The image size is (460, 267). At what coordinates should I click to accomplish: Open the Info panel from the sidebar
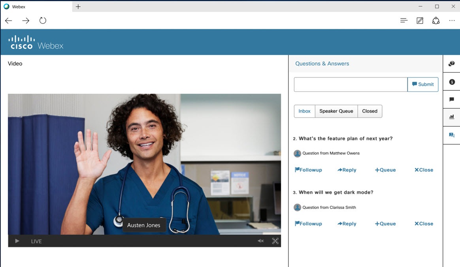[x=451, y=82]
